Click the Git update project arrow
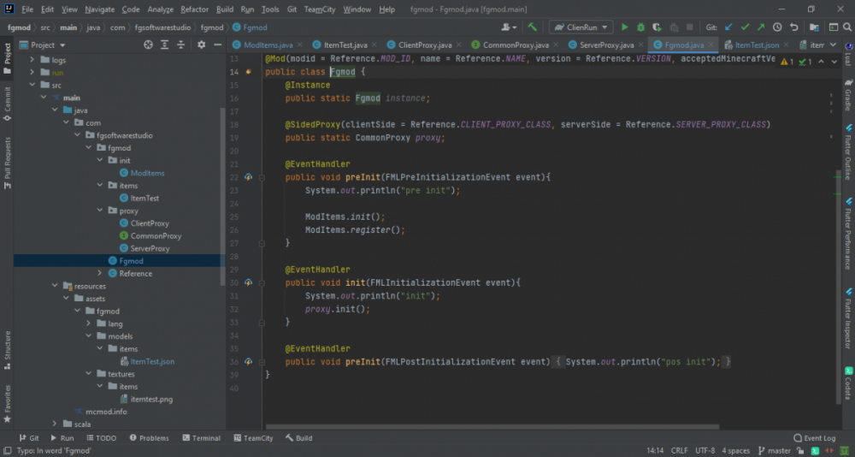This screenshot has height=457, width=855. (728, 27)
